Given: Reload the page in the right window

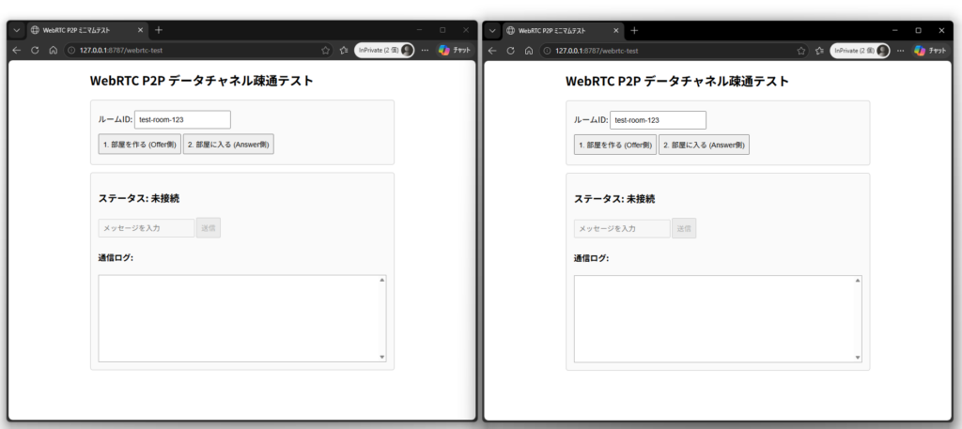Looking at the screenshot, I should pos(510,51).
